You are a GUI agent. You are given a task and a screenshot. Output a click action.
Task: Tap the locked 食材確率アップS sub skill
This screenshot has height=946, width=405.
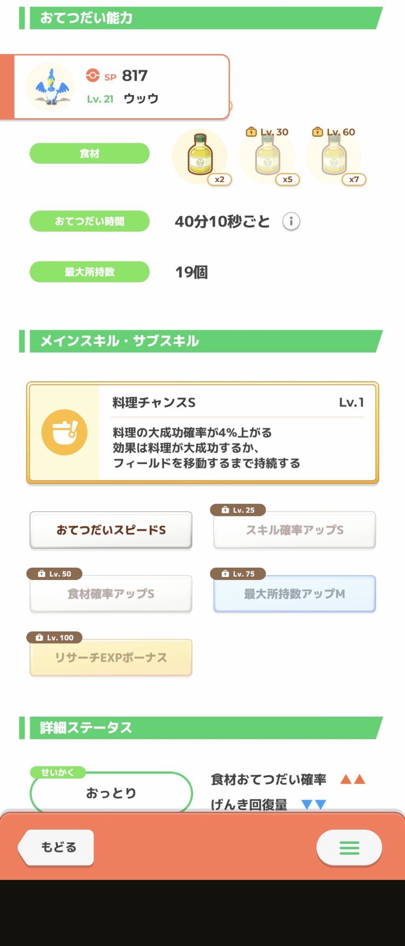point(111,594)
